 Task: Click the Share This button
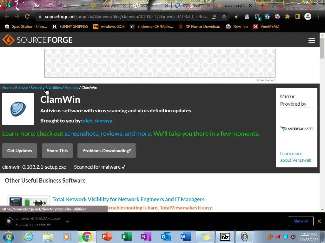point(57,151)
